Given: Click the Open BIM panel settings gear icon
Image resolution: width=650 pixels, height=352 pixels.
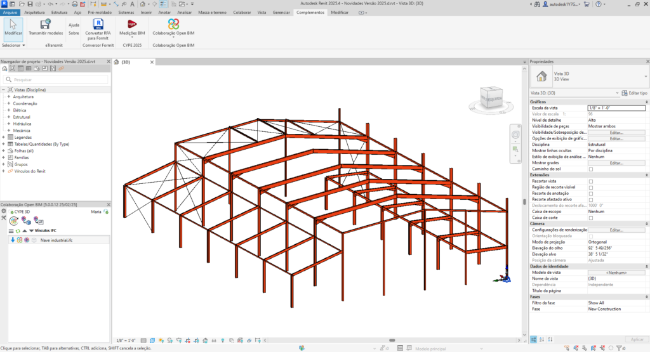Looking at the screenshot, I should (x=4, y=211).
